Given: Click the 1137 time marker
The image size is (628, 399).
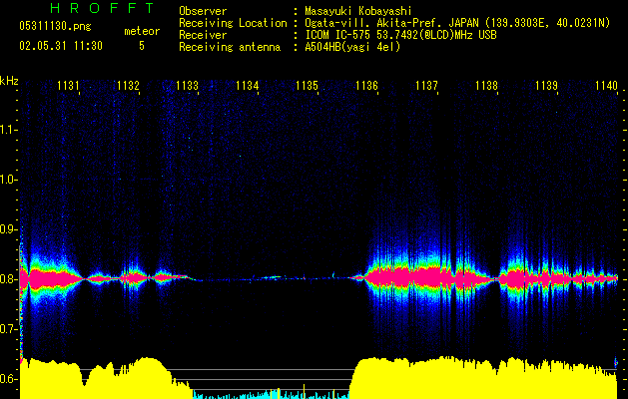Looking at the screenshot, I should [x=426, y=86].
